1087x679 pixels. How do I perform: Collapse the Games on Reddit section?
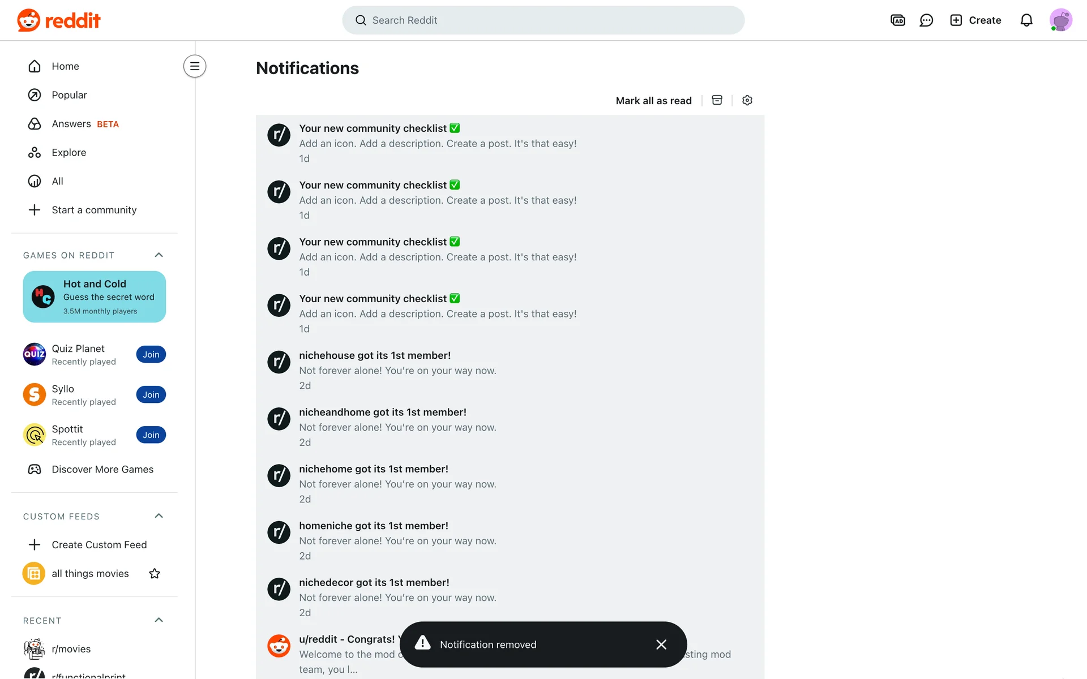[159, 255]
